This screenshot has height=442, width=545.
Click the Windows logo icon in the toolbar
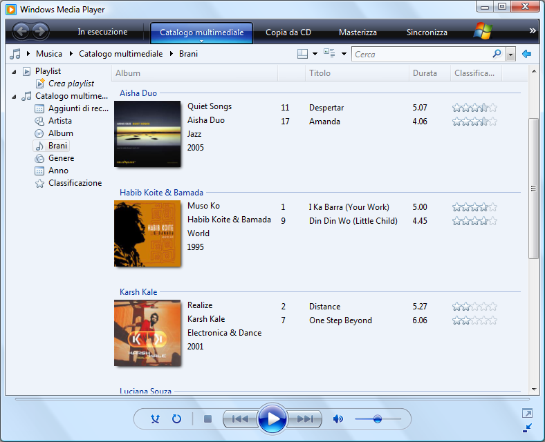click(x=483, y=31)
